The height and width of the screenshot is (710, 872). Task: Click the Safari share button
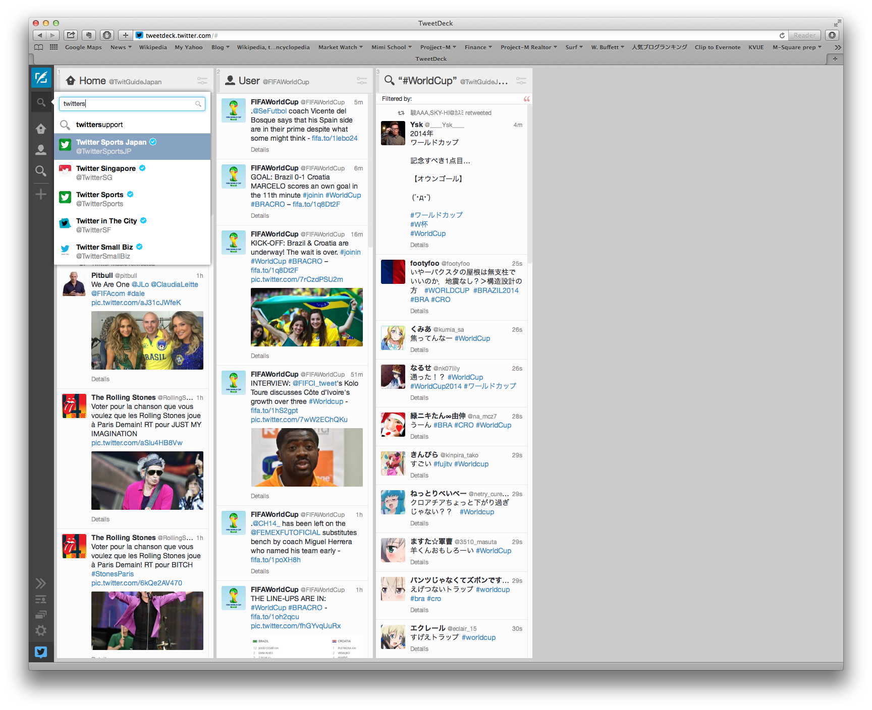(x=71, y=35)
